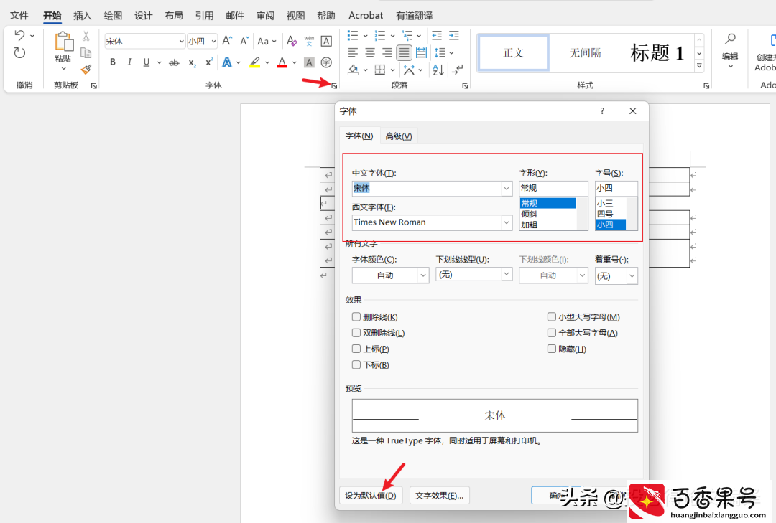This screenshot has width=776, height=523.
Task: Open the font dialog launcher in 字体 group
Action: pos(334,86)
